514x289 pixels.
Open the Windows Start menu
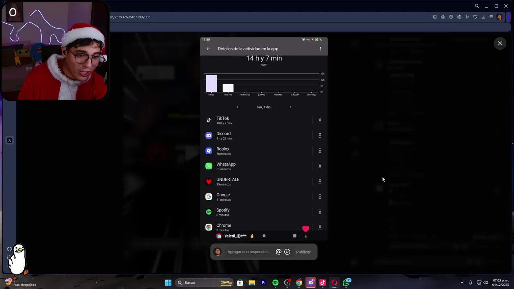168,283
